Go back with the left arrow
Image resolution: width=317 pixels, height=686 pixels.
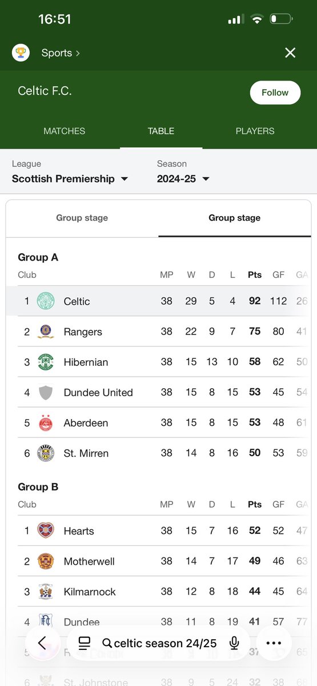coord(42,643)
